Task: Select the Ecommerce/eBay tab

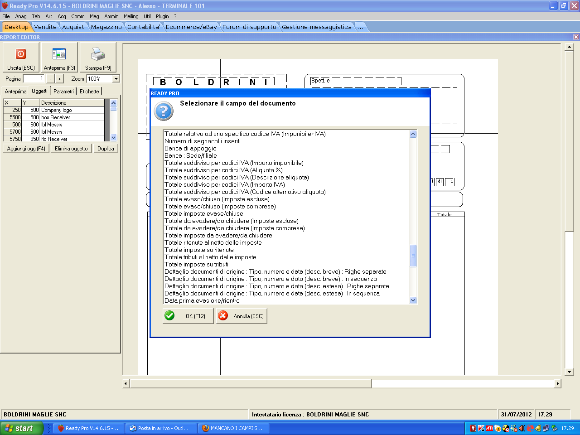Action: click(191, 27)
